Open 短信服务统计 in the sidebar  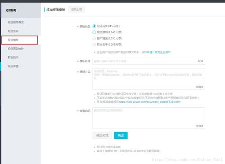click(16, 49)
